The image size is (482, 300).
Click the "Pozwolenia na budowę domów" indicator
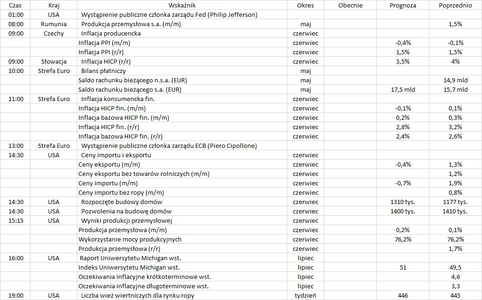point(126,212)
